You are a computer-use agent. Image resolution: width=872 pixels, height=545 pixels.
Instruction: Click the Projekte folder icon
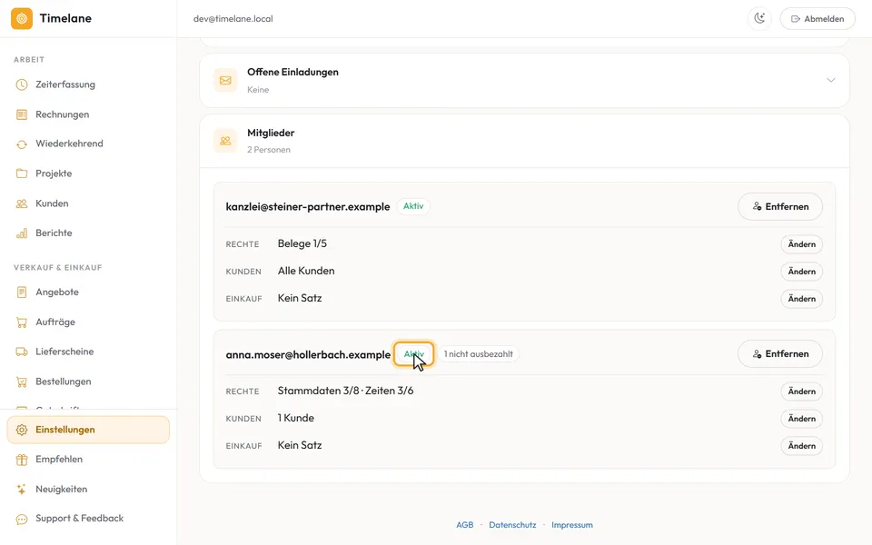[22, 173]
